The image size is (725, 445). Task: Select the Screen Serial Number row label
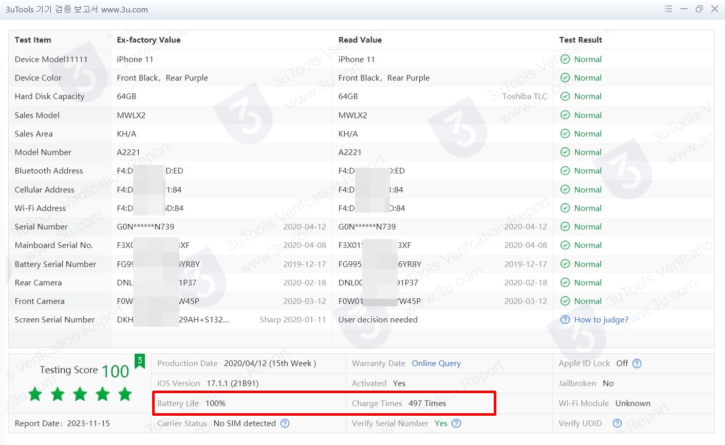[55, 320]
